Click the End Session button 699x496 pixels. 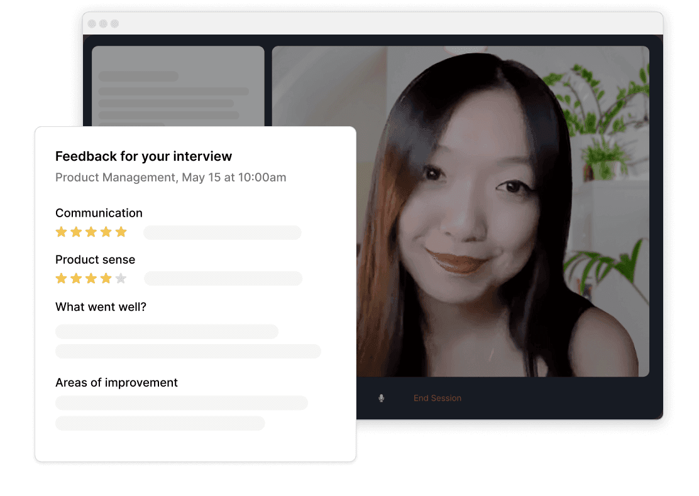pyautogui.click(x=438, y=398)
